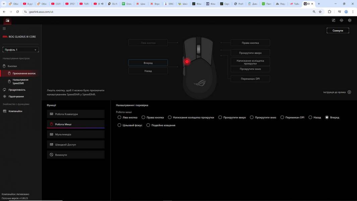Open the Профіль 1 dropdown

(x=20, y=50)
